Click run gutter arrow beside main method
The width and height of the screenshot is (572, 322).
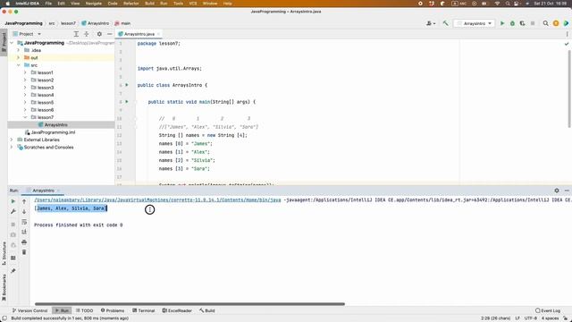pos(127,101)
